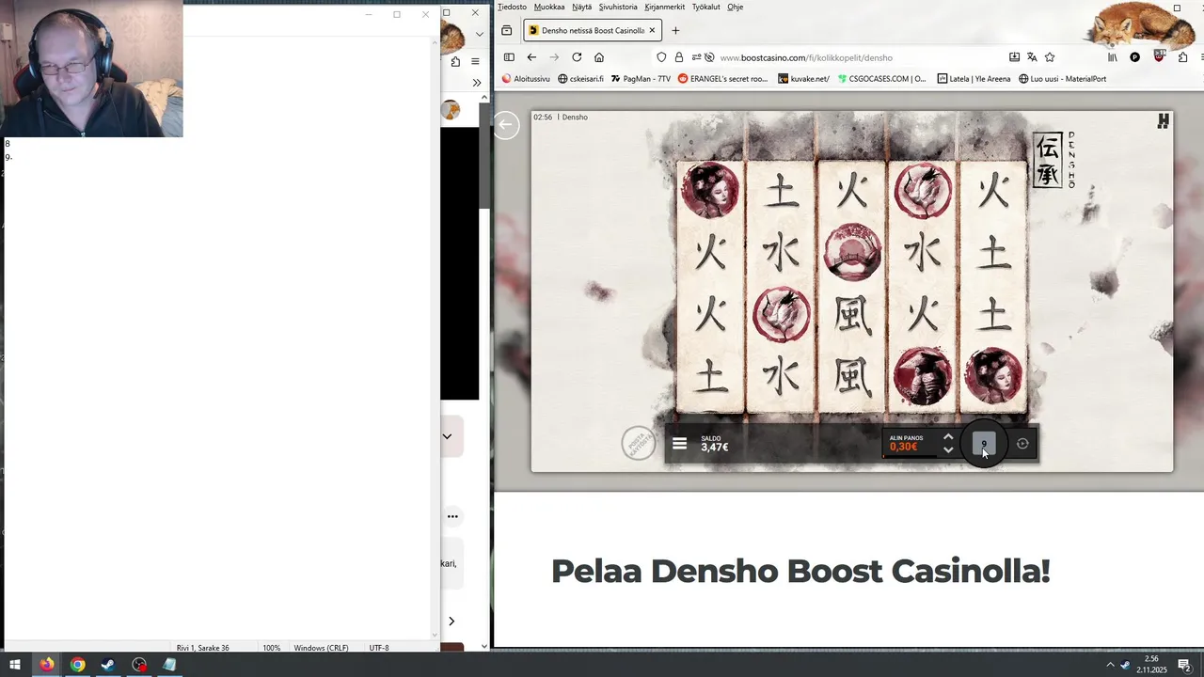Image resolution: width=1204 pixels, height=677 pixels.
Task: Click the UTF-8 encoding in status bar
Action: coord(379,648)
